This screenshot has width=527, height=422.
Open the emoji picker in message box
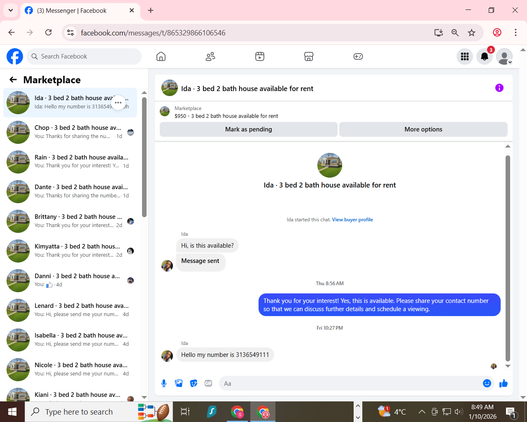point(487,383)
